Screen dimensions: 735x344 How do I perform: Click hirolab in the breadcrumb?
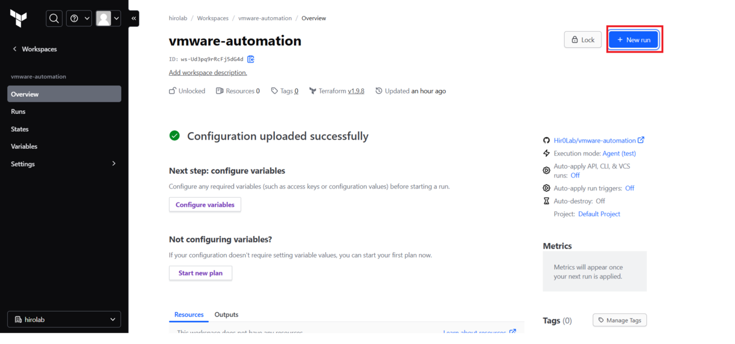coord(179,18)
